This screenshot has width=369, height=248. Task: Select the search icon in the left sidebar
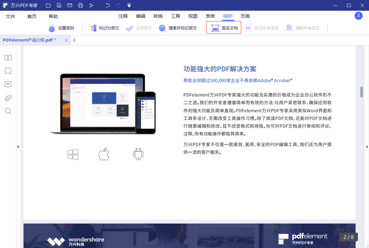coord(8,111)
